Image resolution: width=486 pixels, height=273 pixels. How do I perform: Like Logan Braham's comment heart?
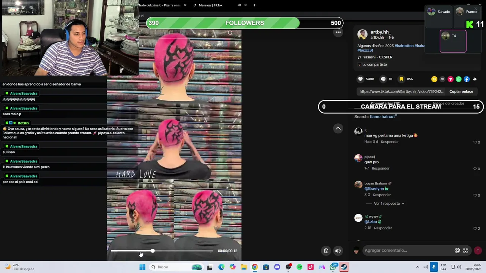pos(475,195)
